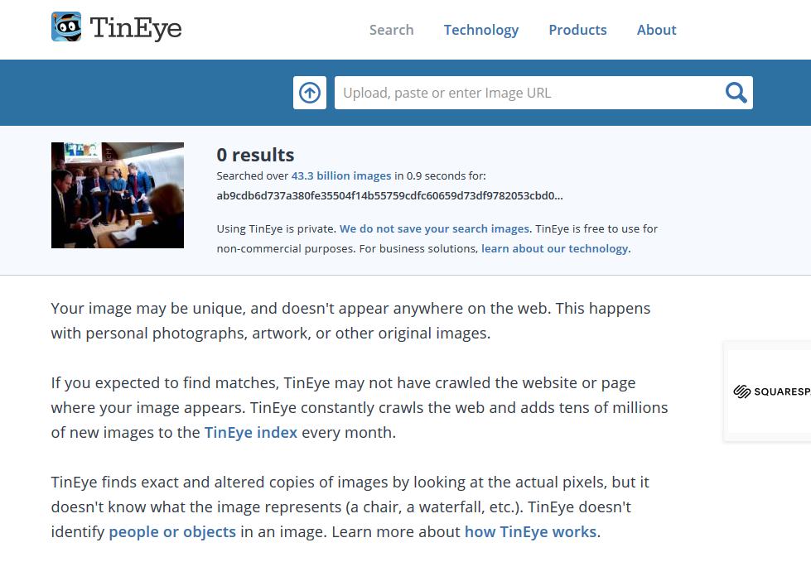Click the '0 results' heading
Image resolution: width=811 pixels, height=581 pixels.
coord(255,155)
